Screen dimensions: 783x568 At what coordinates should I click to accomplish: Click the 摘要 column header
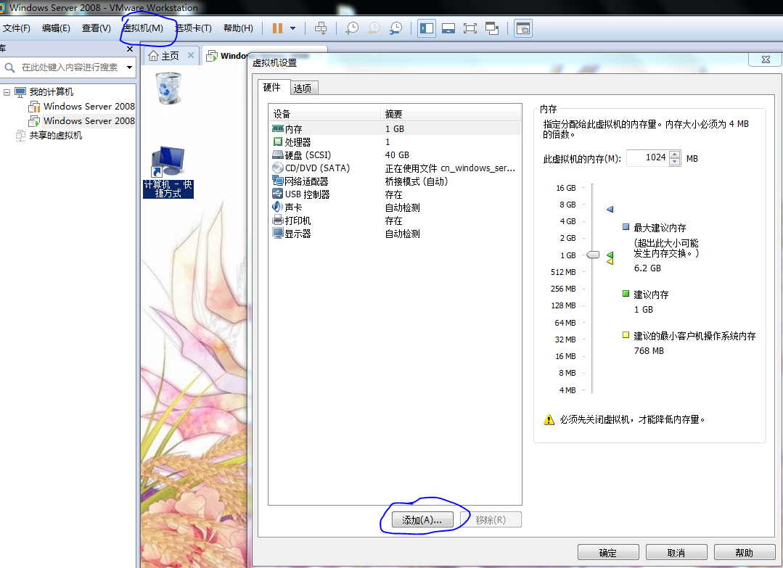[x=451, y=114]
